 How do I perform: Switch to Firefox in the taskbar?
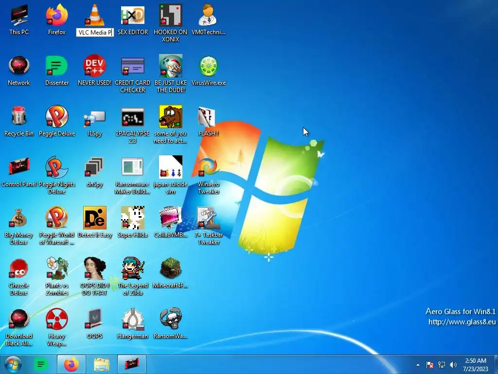[x=71, y=364]
